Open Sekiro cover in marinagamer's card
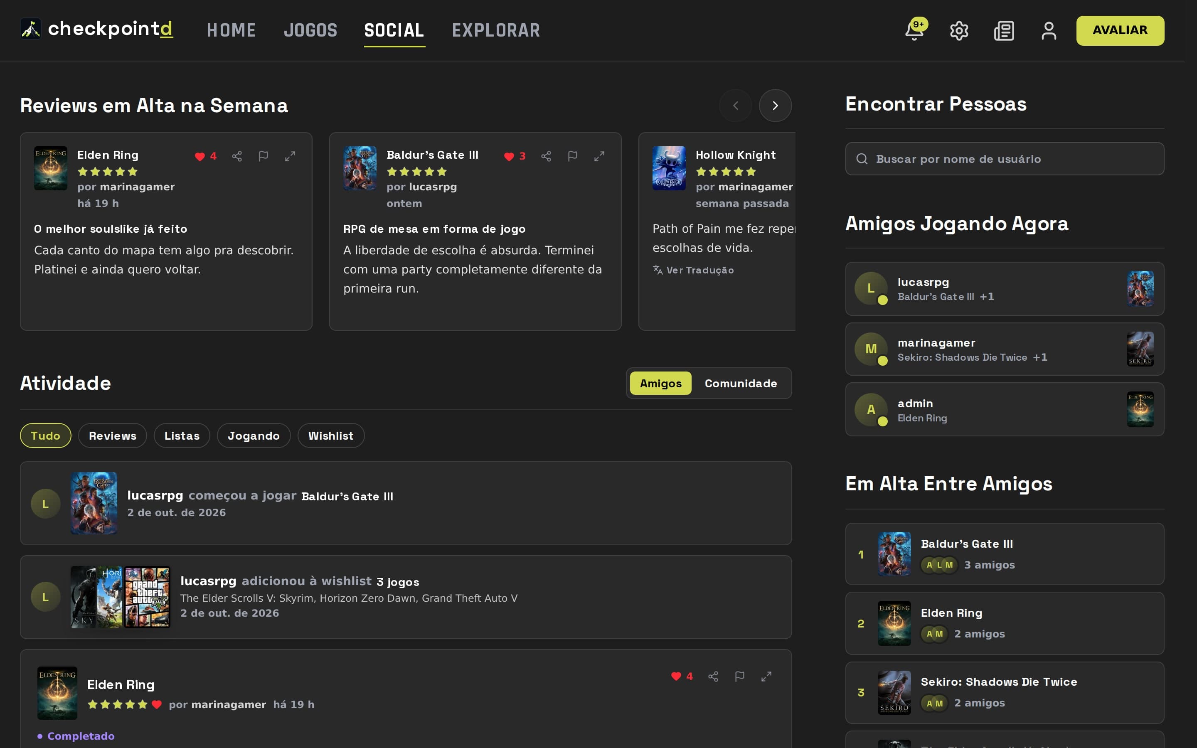 [x=1140, y=349]
